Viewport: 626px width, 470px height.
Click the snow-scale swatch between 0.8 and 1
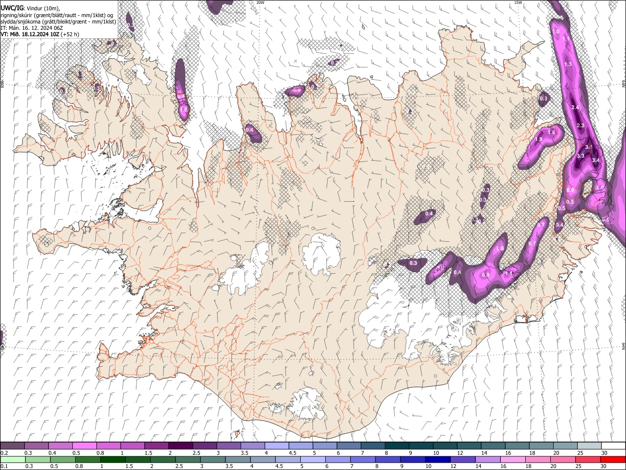click(109, 446)
